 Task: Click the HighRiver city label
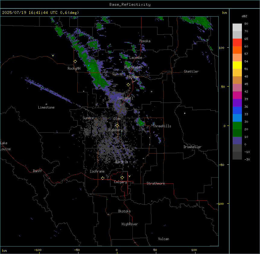(x=130, y=224)
